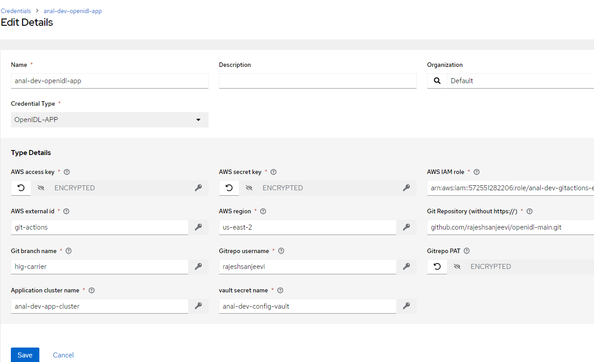The height and width of the screenshot is (362, 594).
Task: Click key icon beside AWS region field
Action: tap(406, 227)
